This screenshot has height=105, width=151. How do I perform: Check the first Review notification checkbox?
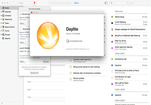coord(20,14)
